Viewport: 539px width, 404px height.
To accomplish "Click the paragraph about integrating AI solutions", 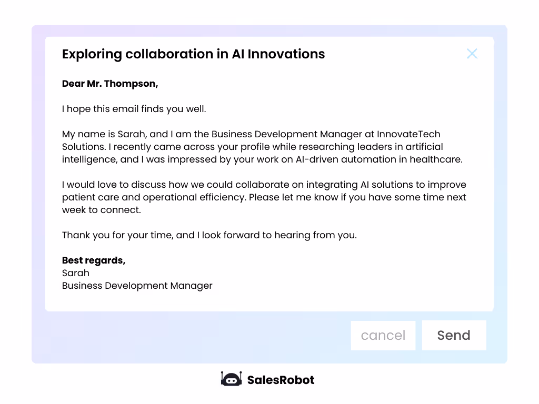I will 264,197.
